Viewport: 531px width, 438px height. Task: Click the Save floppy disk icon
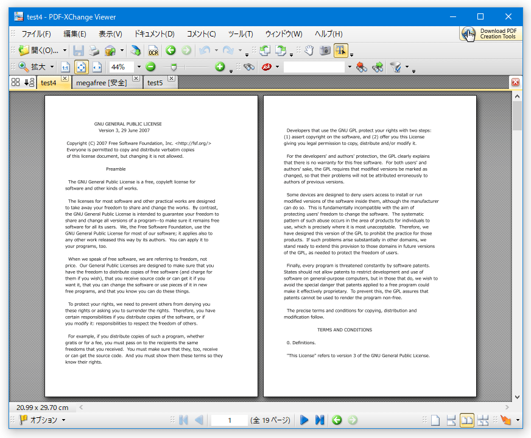tap(78, 51)
